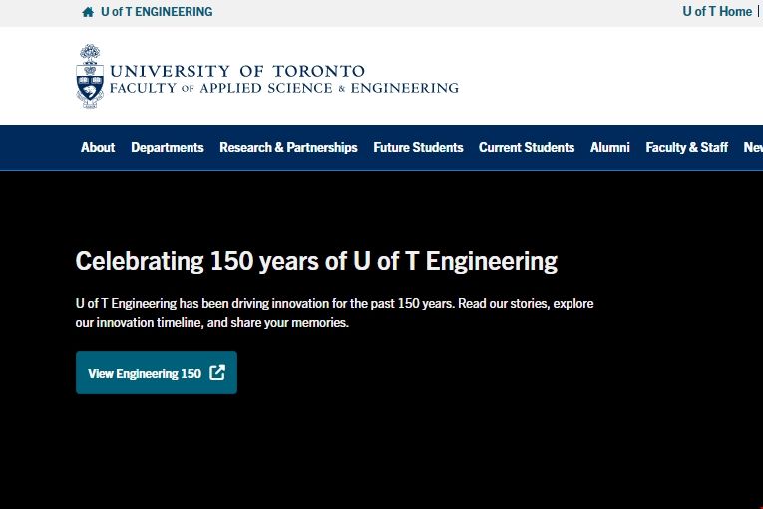763x509 pixels.
Task: Click the external link icon on button
Action: (x=217, y=373)
